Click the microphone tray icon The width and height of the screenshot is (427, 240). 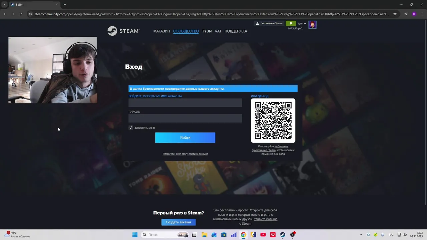click(x=382, y=235)
